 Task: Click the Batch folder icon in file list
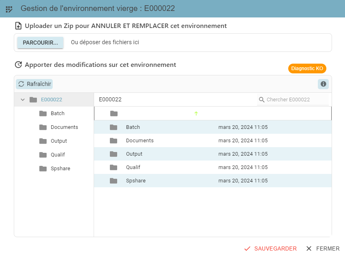(x=114, y=127)
